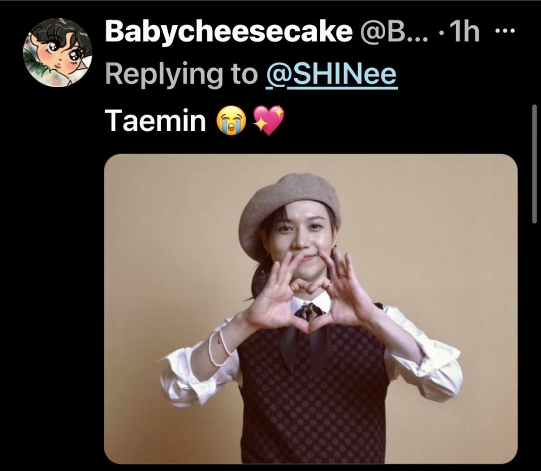Click the 'Taemin' tweet text
This screenshot has width=541, height=471.
point(155,121)
